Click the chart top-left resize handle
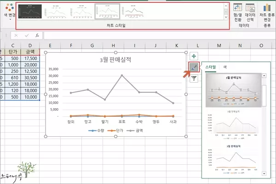Image resolution: width=276 pixels, height=184 pixels. (46, 52)
